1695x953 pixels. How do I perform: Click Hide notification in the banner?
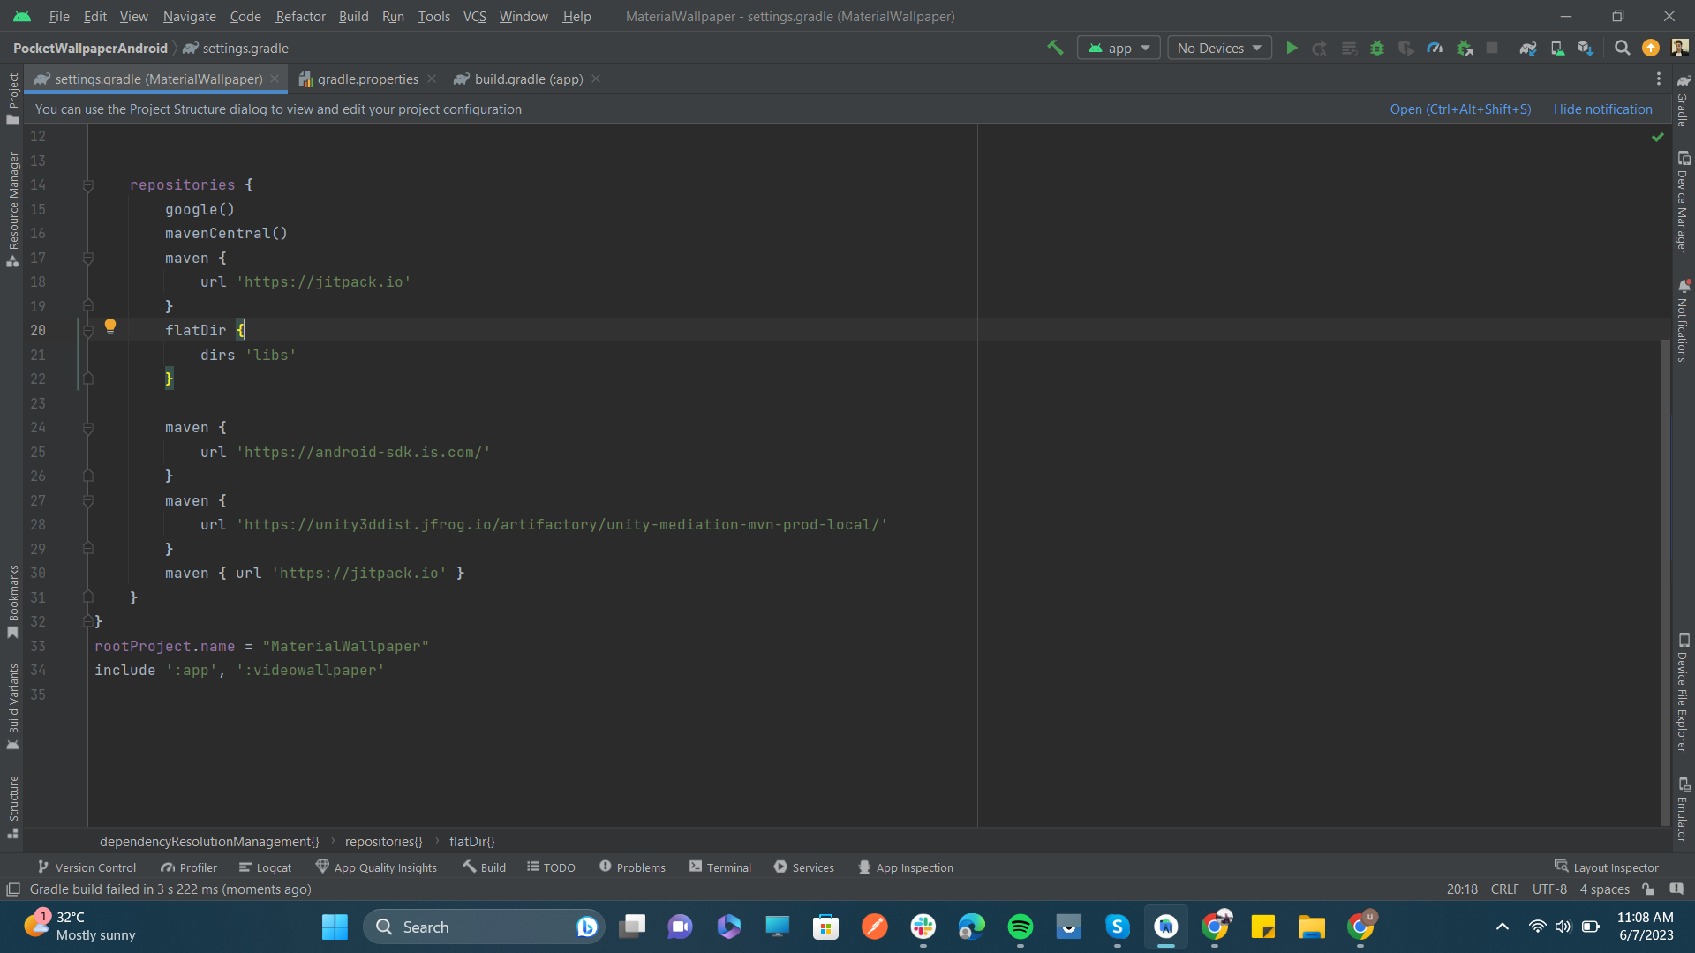tap(1602, 109)
